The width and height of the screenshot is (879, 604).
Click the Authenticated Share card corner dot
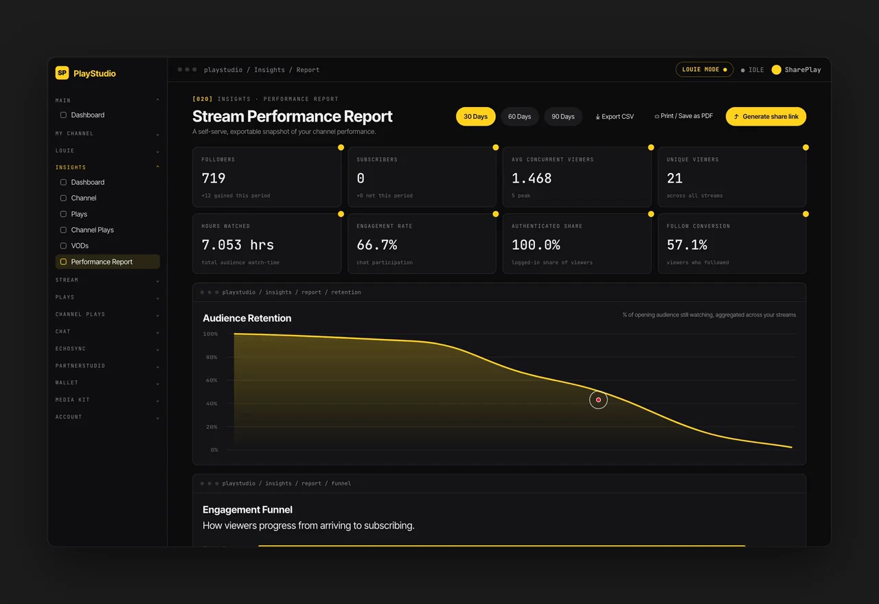[x=651, y=214]
